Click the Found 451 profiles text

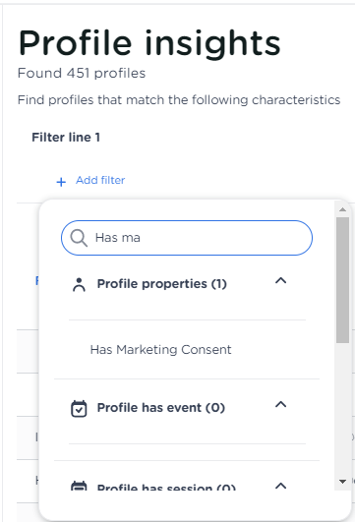coord(82,73)
